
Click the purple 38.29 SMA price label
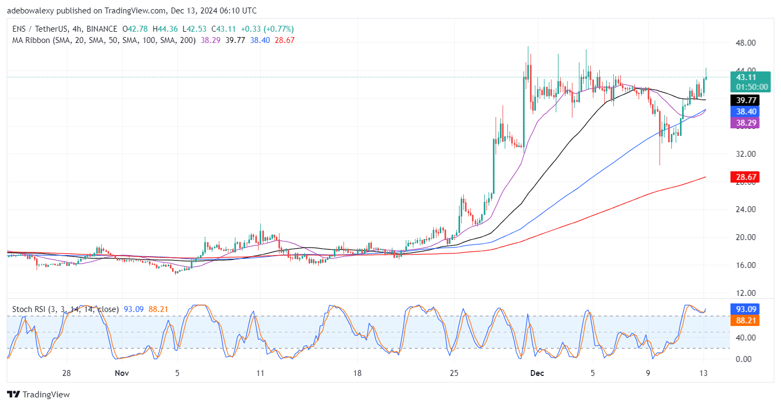[746, 123]
